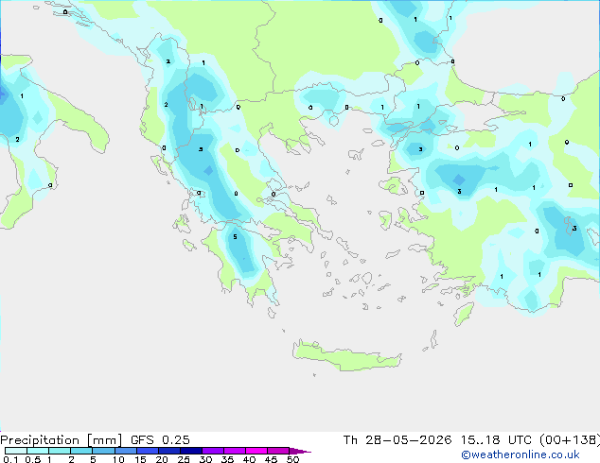Click the 40–45 mm pink legend box
This screenshot has width=600, height=463.
256,451
